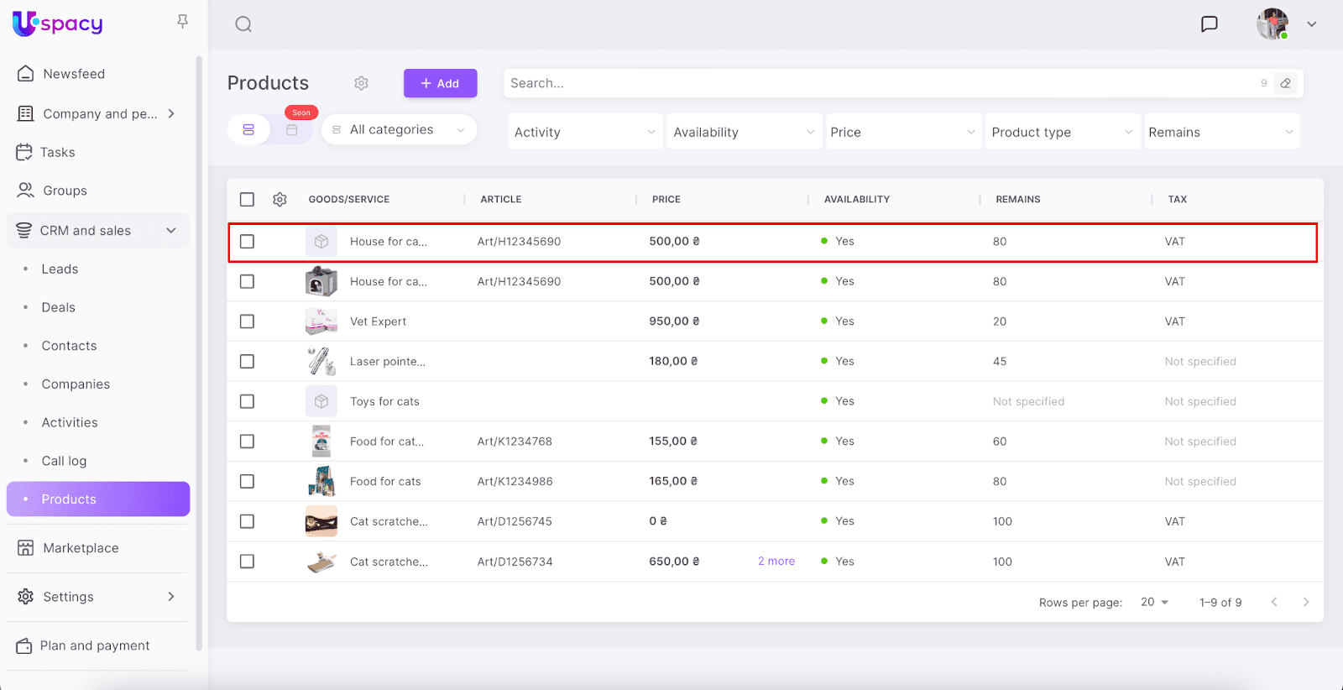1343x690 pixels.
Task: Click the "2 more" prices link
Action: point(776,561)
